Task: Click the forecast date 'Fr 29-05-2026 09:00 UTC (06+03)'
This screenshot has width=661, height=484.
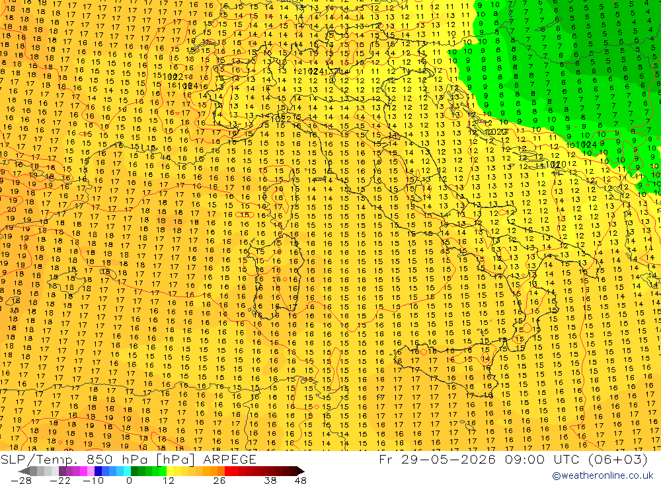Action: point(513,459)
